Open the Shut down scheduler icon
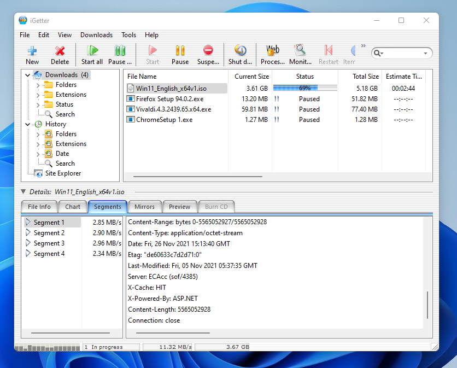 [x=241, y=51]
